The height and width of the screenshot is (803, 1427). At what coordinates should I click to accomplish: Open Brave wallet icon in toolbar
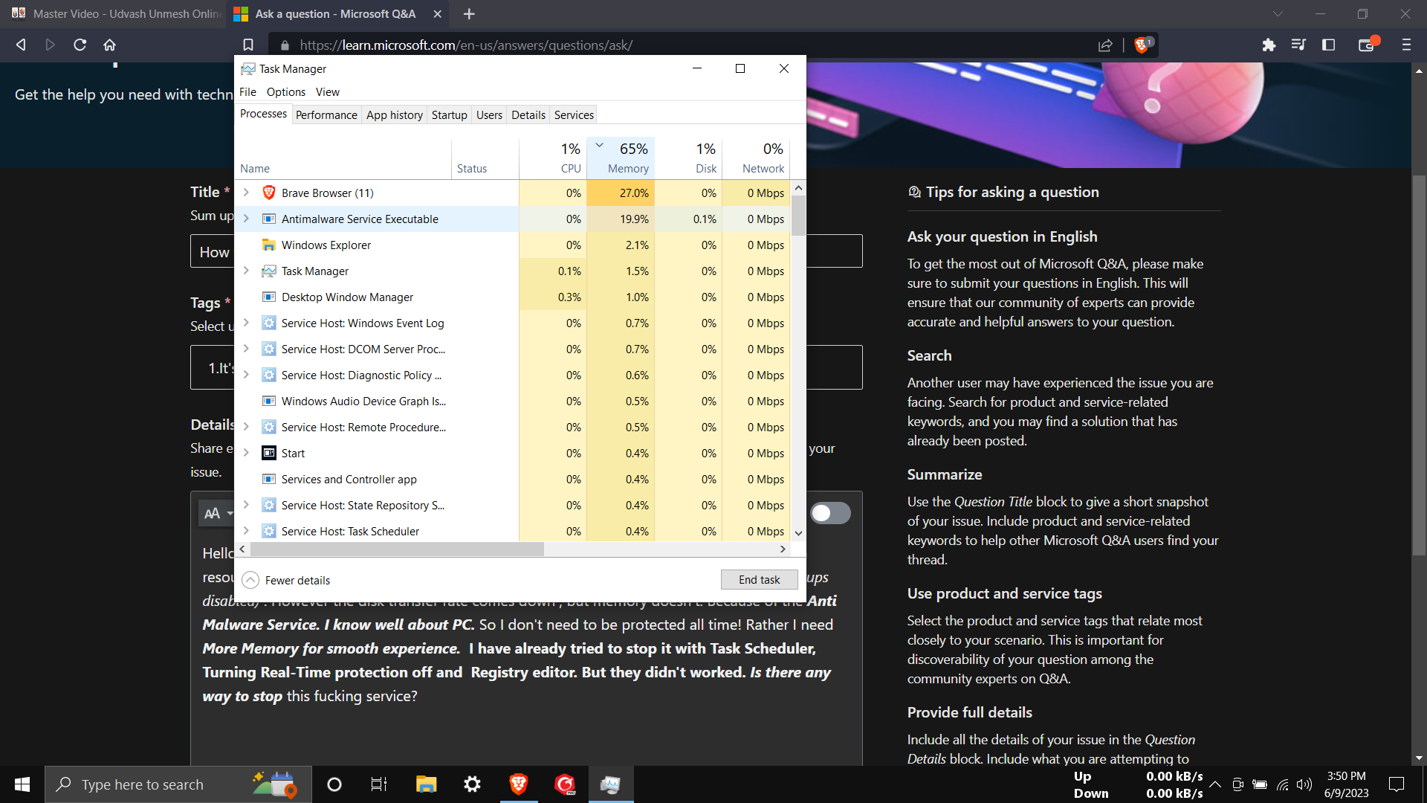[x=1367, y=45]
